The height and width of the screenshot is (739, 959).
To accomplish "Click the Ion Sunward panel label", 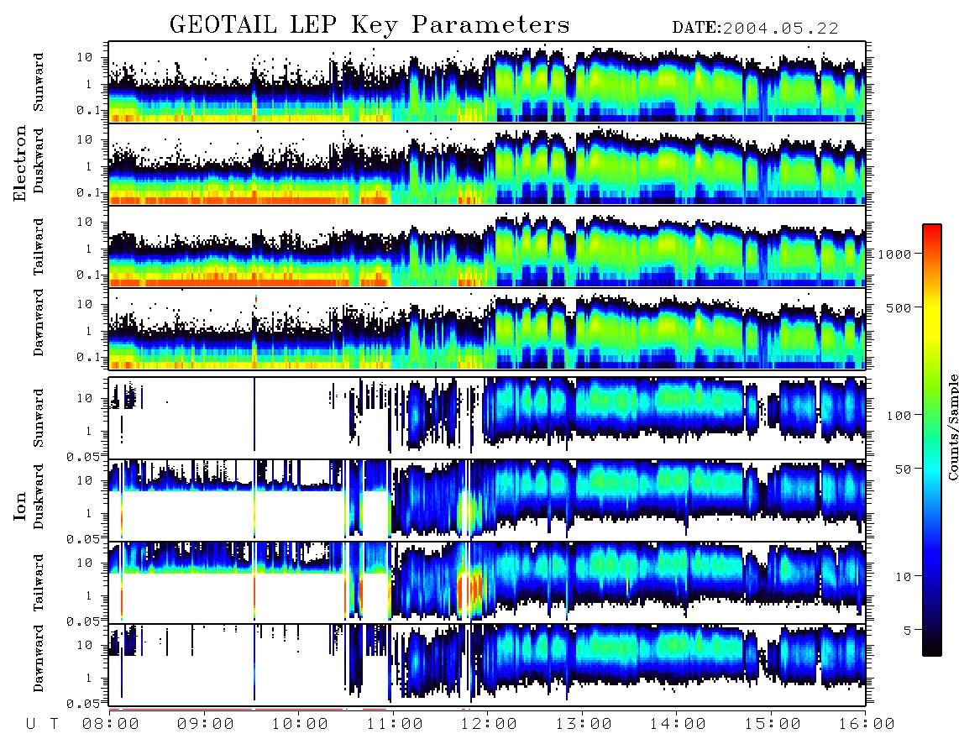I will [39, 418].
